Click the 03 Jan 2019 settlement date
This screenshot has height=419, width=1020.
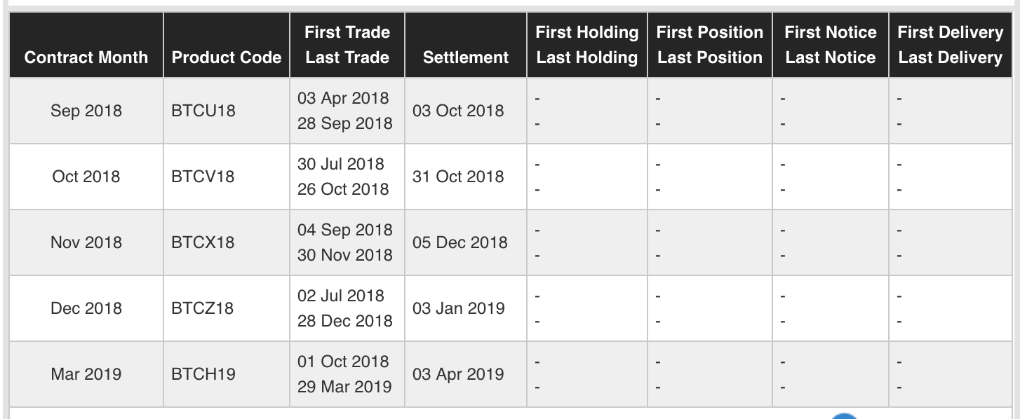(459, 308)
